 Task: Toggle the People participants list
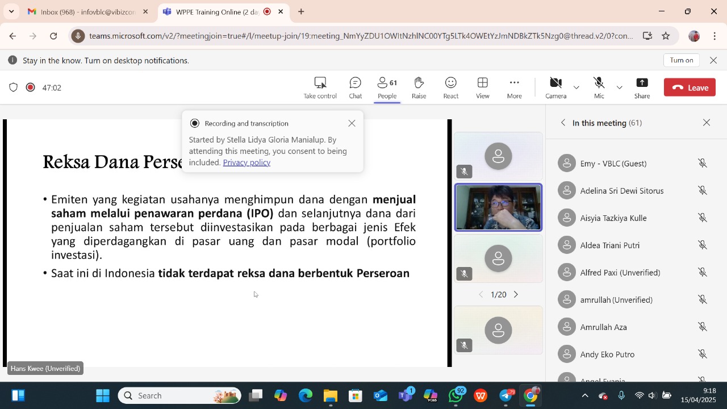click(387, 87)
